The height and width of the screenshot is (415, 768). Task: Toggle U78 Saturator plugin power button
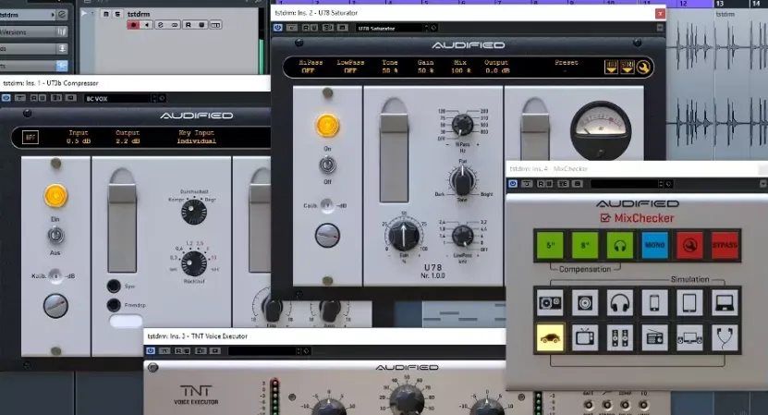[x=277, y=28]
